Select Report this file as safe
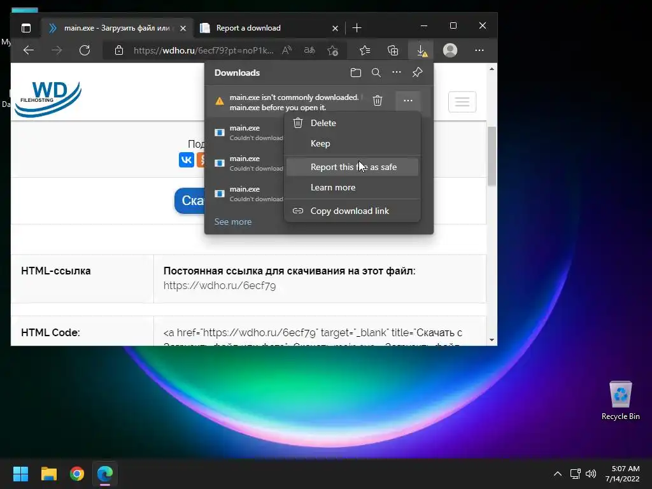 tap(353, 167)
